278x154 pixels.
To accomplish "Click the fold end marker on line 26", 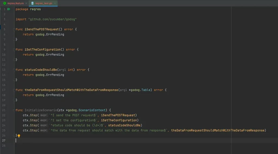I will pyautogui.click(x=14, y=135).
